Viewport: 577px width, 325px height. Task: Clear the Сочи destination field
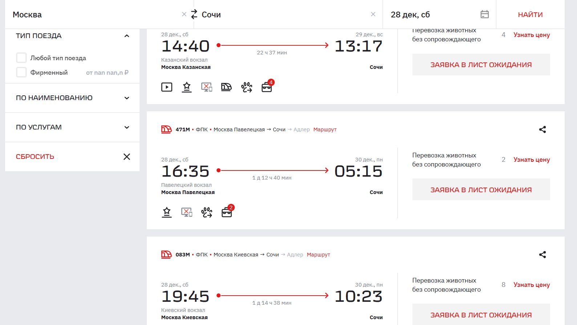click(373, 15)
